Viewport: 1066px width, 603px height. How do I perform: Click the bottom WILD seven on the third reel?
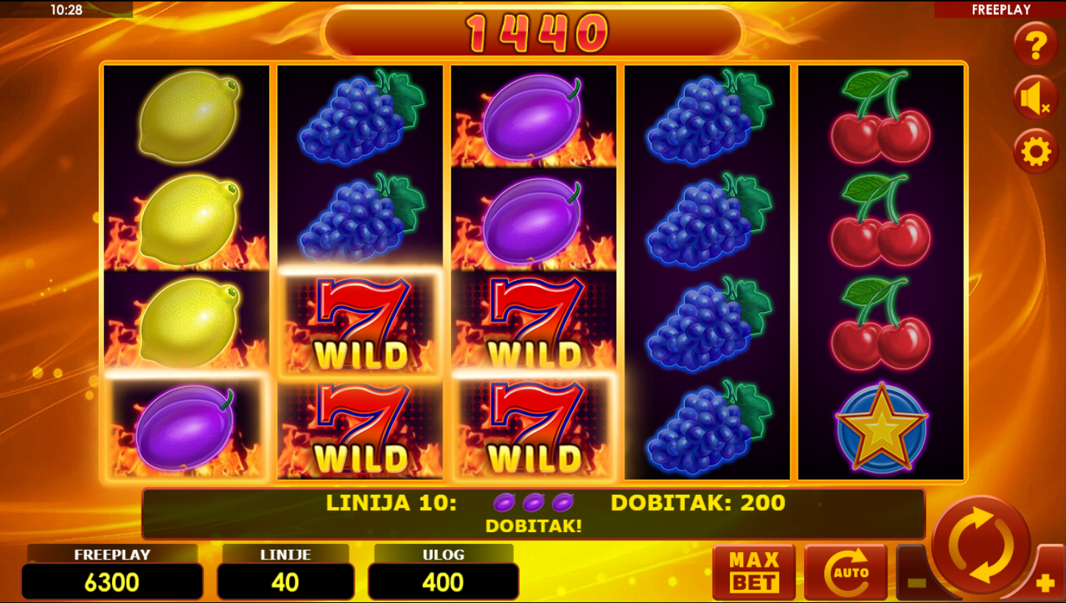[x=534, y=428]
